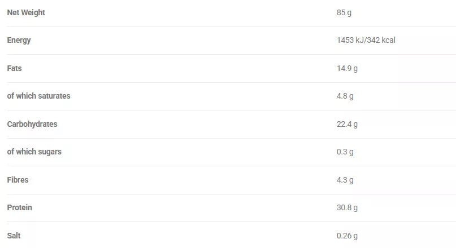Click the Net Weight row label

pyautogui.click(x=26, y=12)
